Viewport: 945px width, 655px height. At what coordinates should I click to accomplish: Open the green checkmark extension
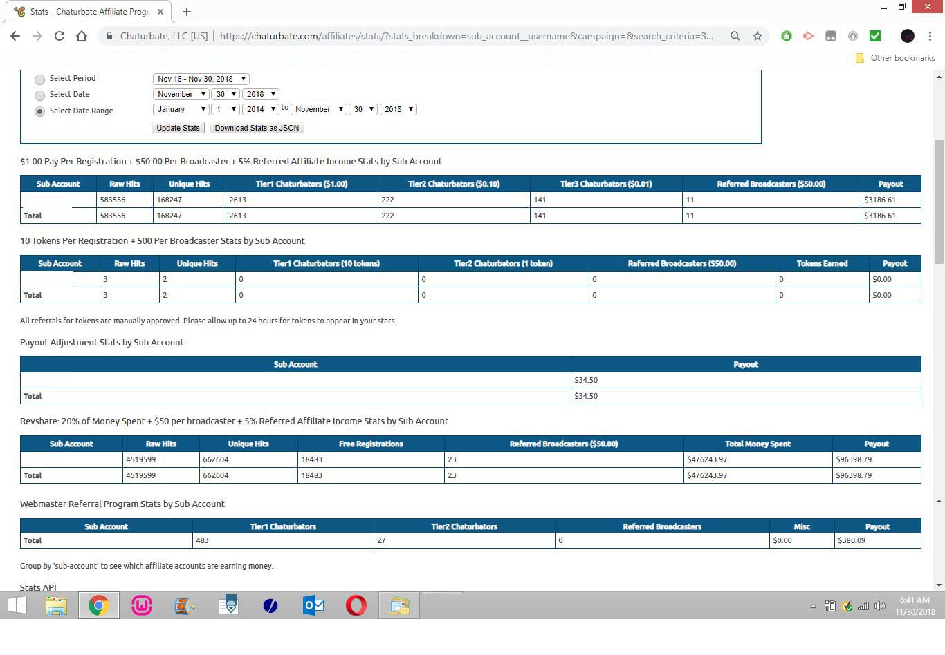[875, 36]
